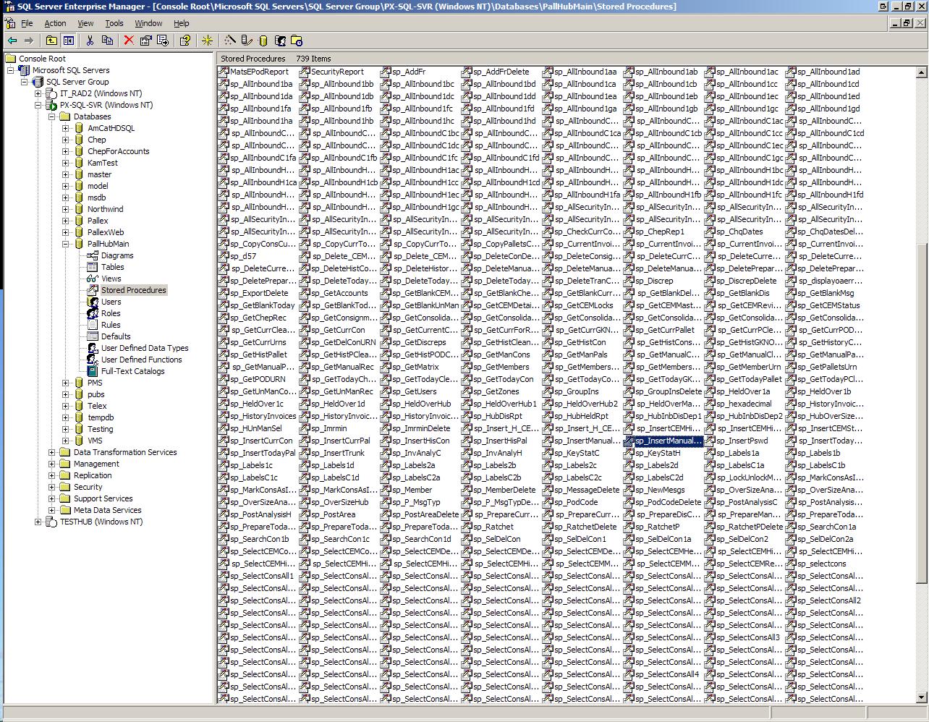Toggle the Show/Hide Console Tree button

[69, 41]
